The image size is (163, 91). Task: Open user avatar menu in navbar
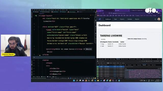(159, 19)
